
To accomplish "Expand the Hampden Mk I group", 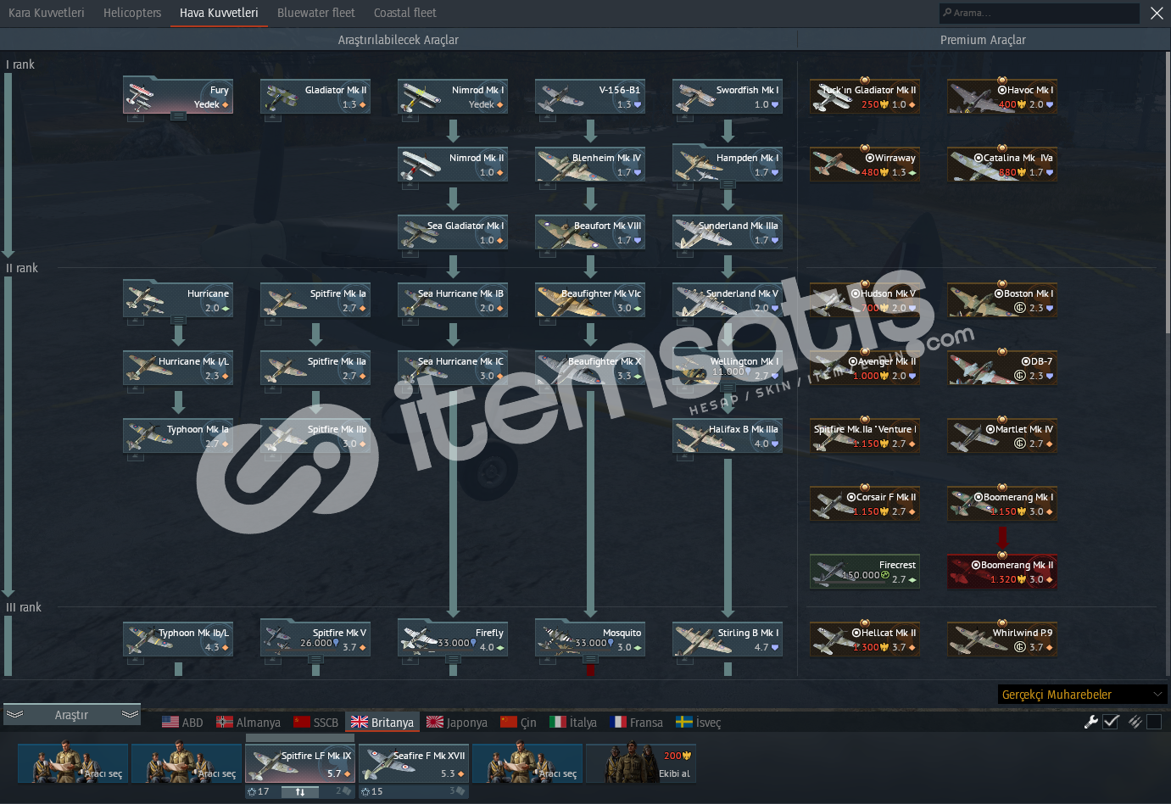I will [x=728, y=184].
